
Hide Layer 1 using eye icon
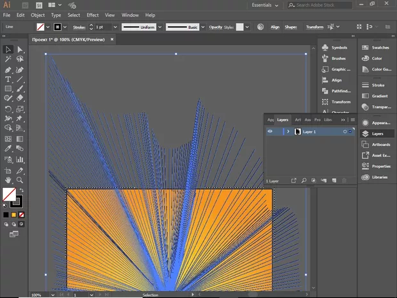tap(270, 131)
